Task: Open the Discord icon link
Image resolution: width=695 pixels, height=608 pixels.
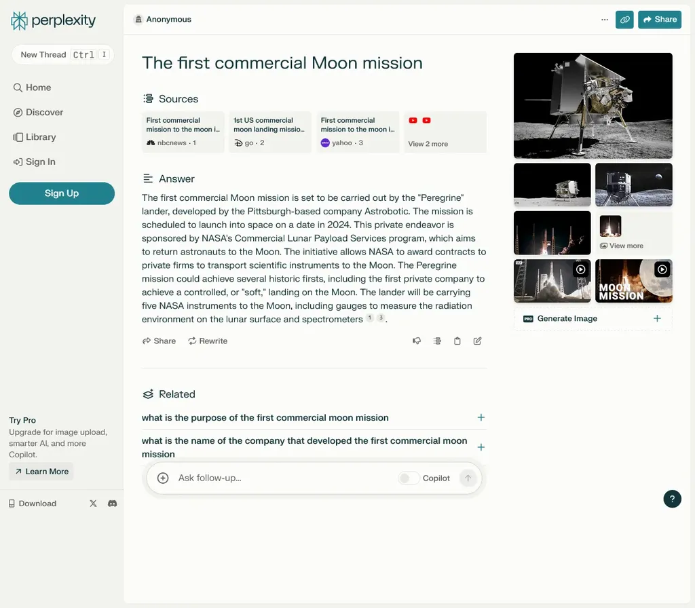Action: tap(112, 503)
